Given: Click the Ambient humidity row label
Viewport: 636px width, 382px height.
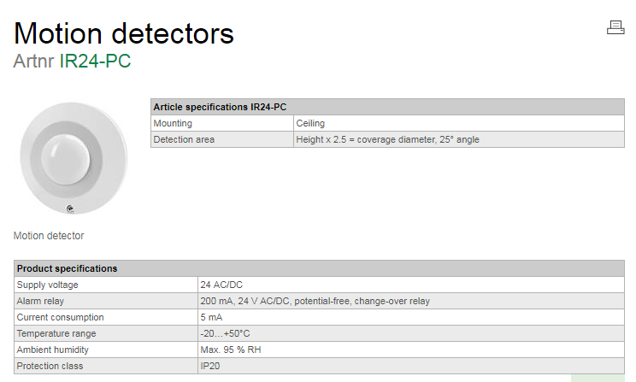Looking at the screenshot, I should pos(56,350).
